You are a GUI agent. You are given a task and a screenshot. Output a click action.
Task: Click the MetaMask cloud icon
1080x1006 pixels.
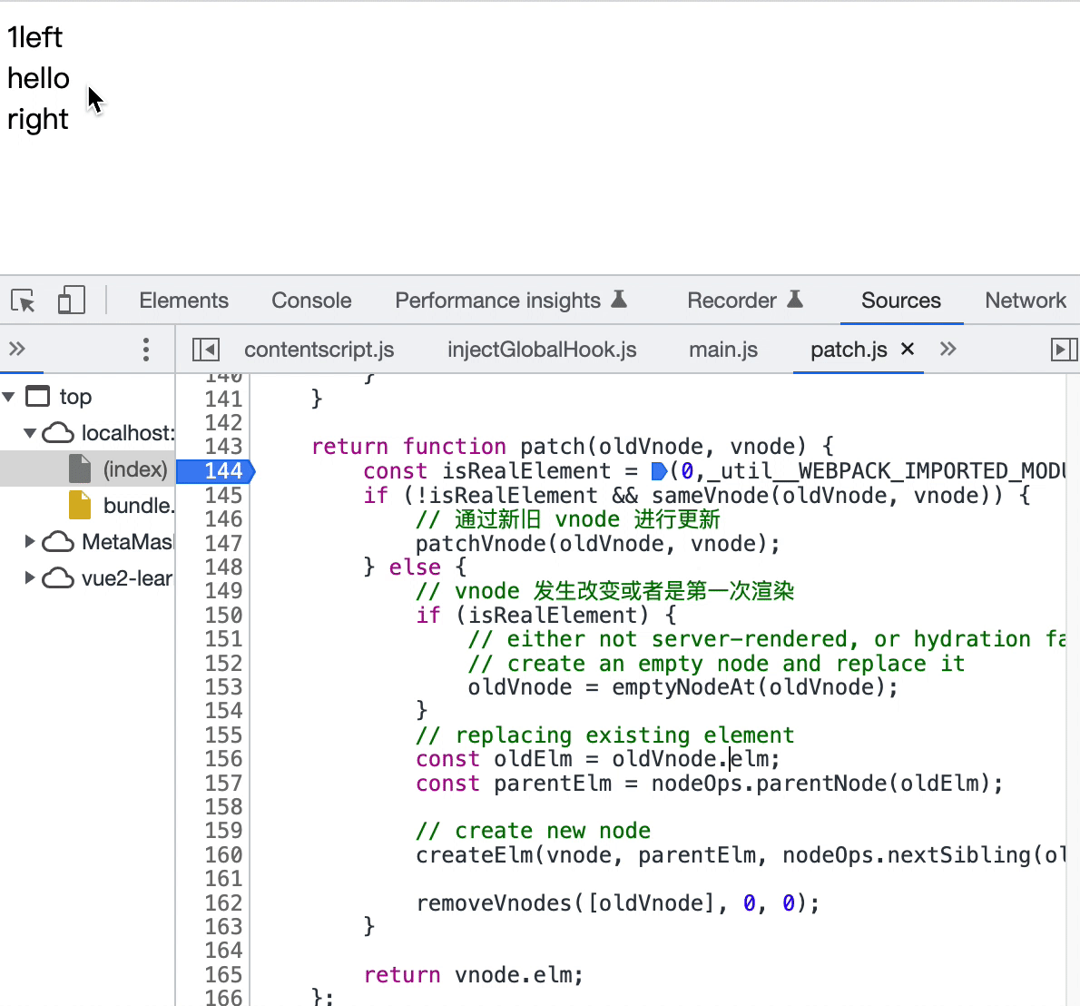click(58, 541)
